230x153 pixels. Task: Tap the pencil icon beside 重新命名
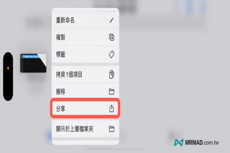(x=112, y=20)
